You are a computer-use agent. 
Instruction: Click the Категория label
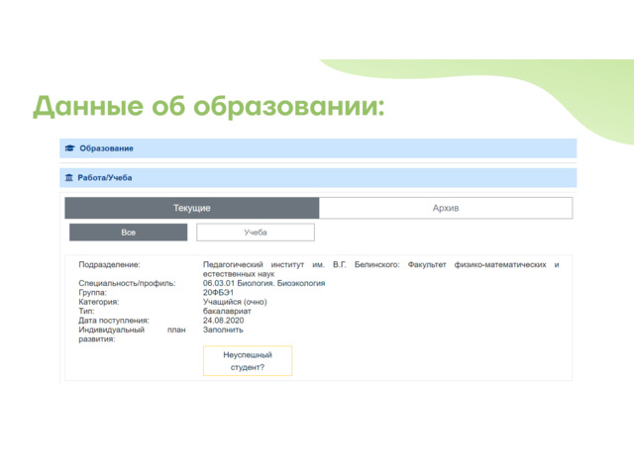99,302
